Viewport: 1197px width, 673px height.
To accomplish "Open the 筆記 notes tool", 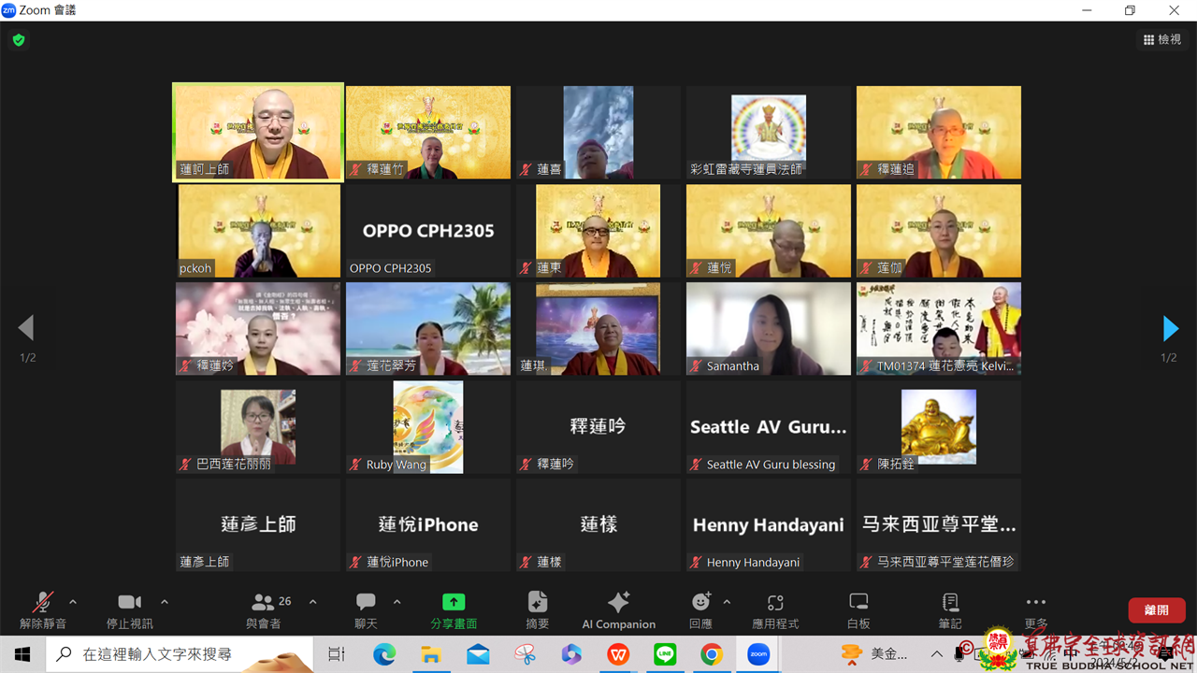I will click(950, 609).
